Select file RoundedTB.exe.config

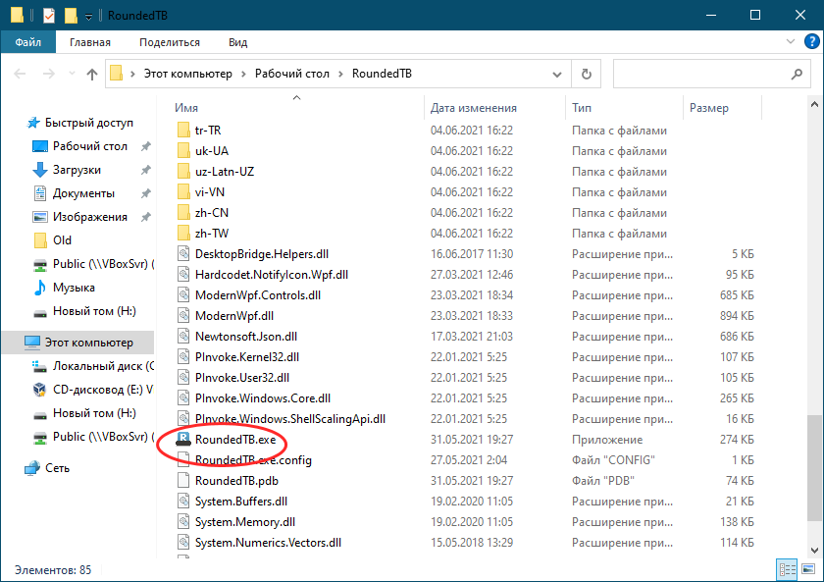click(253, 460)
